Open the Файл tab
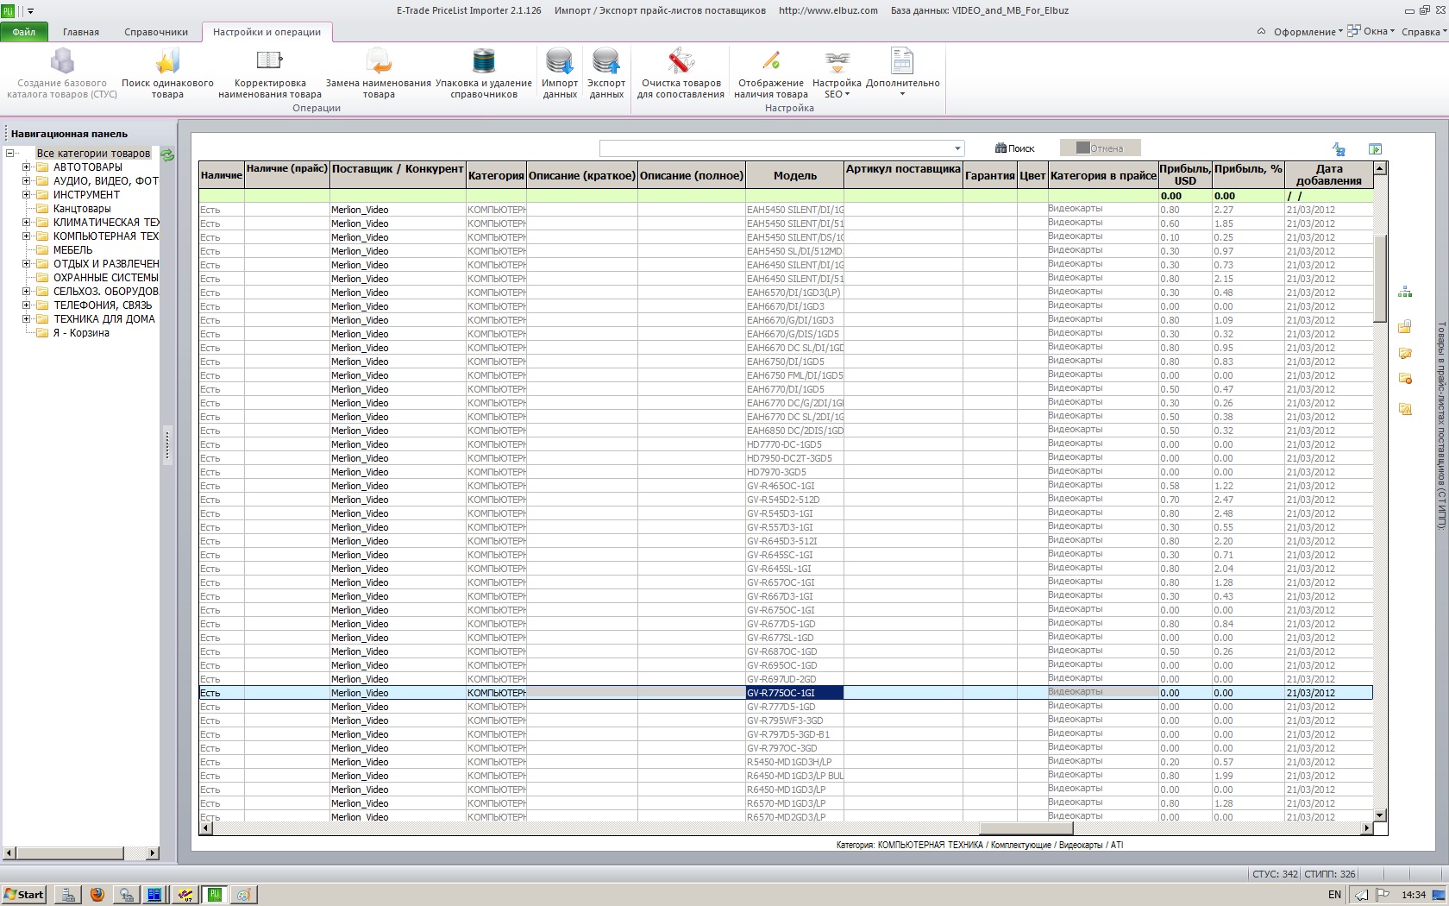The image size is (1449, 906). click(24, 32)
